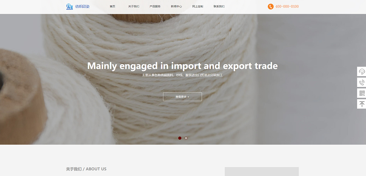
Task: Click the 纺织印染 logo icon
Action: click(70, 6)
